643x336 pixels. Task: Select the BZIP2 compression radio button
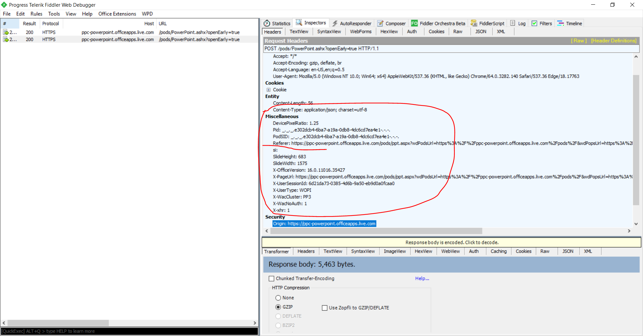278,325
